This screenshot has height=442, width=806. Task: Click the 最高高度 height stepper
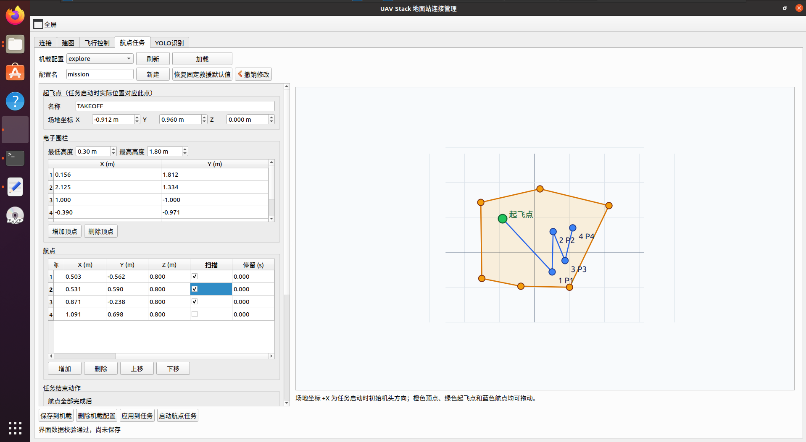point(185,152)
